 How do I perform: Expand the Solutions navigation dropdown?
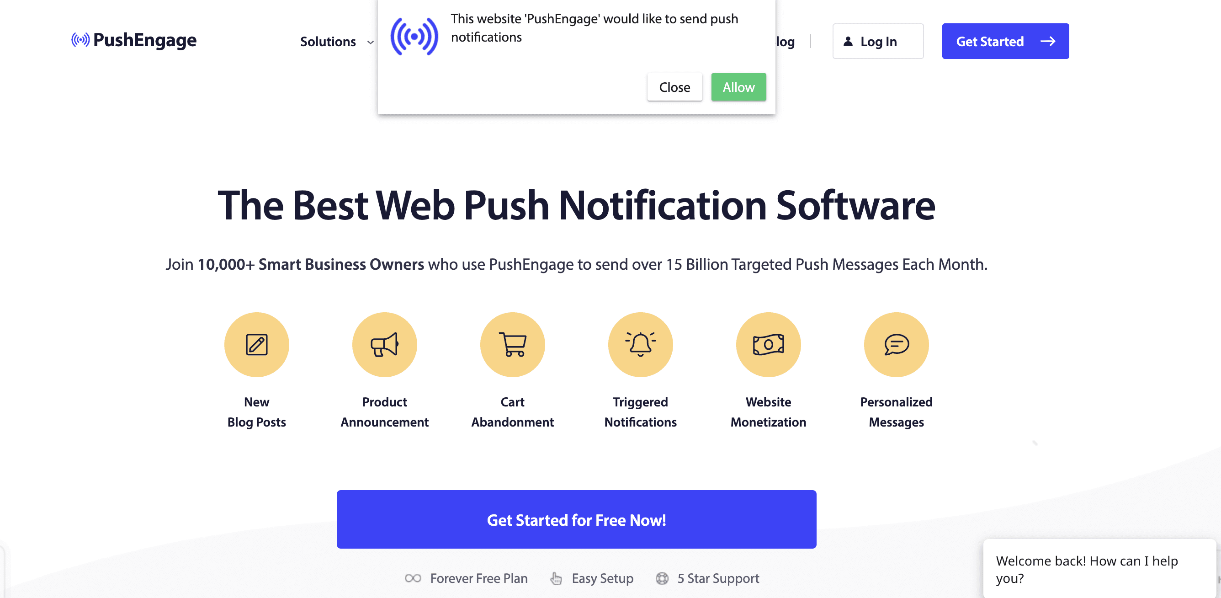click(334, 41)
